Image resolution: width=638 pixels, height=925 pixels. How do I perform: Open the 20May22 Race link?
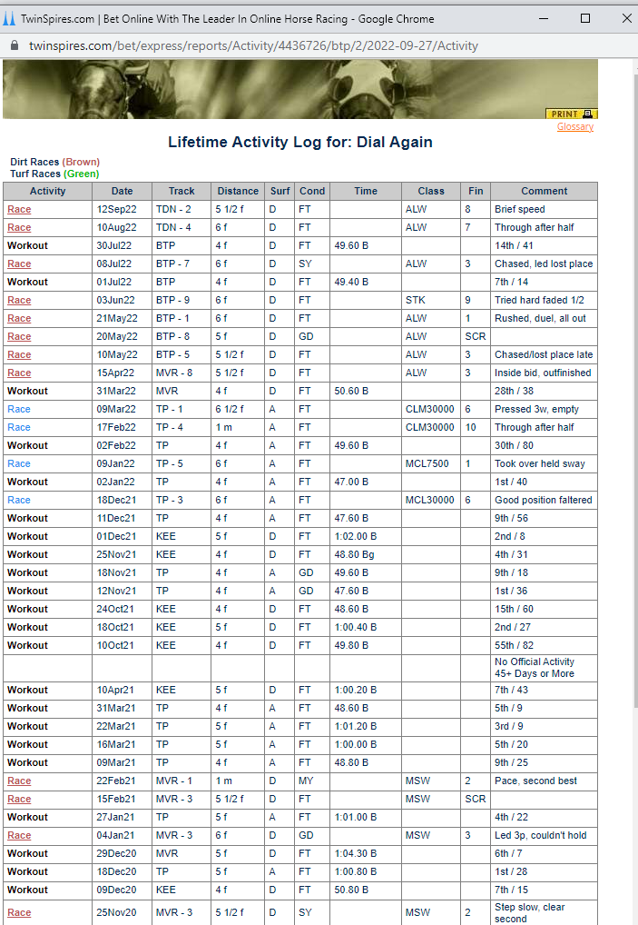click(x=19, y=337)
